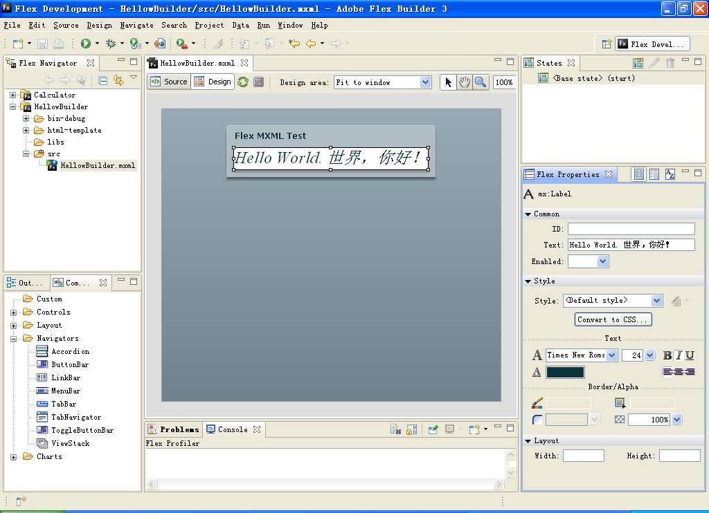
Task: Set text alignment to right
Action: [x=690, y=372]
